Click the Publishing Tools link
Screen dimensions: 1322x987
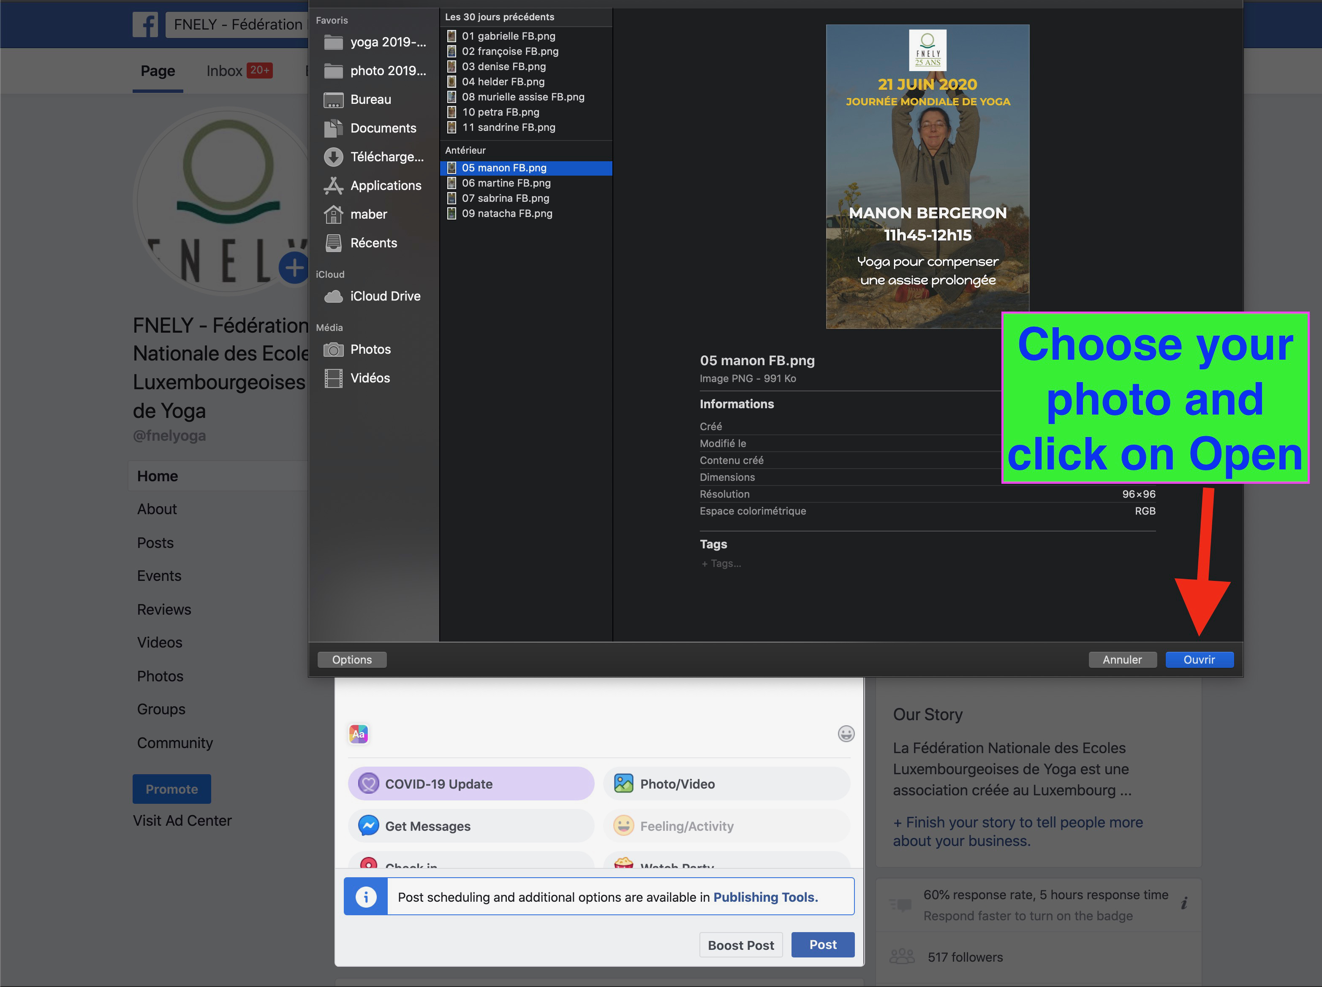[765, 898]
